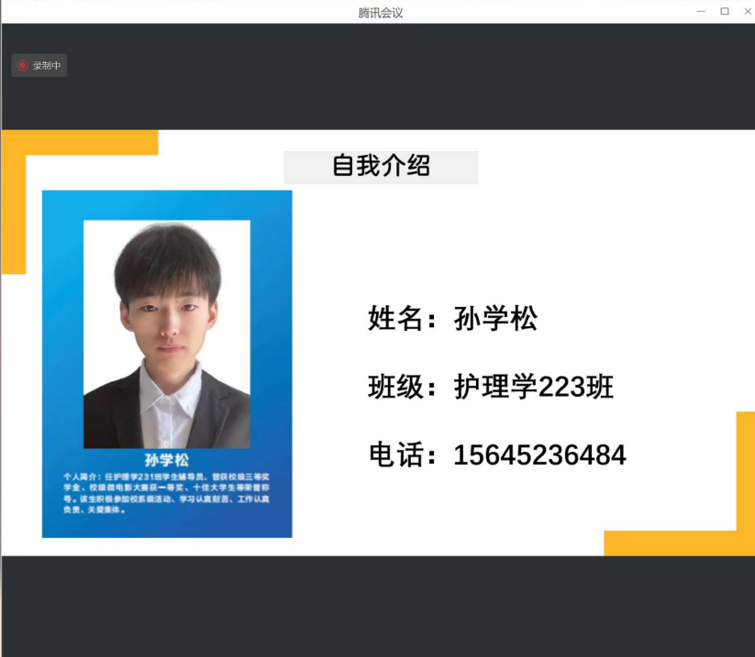Select the 孙学松 caption under the photo
The height and width of the screenshot is (657, 755).
pos(166,460)
